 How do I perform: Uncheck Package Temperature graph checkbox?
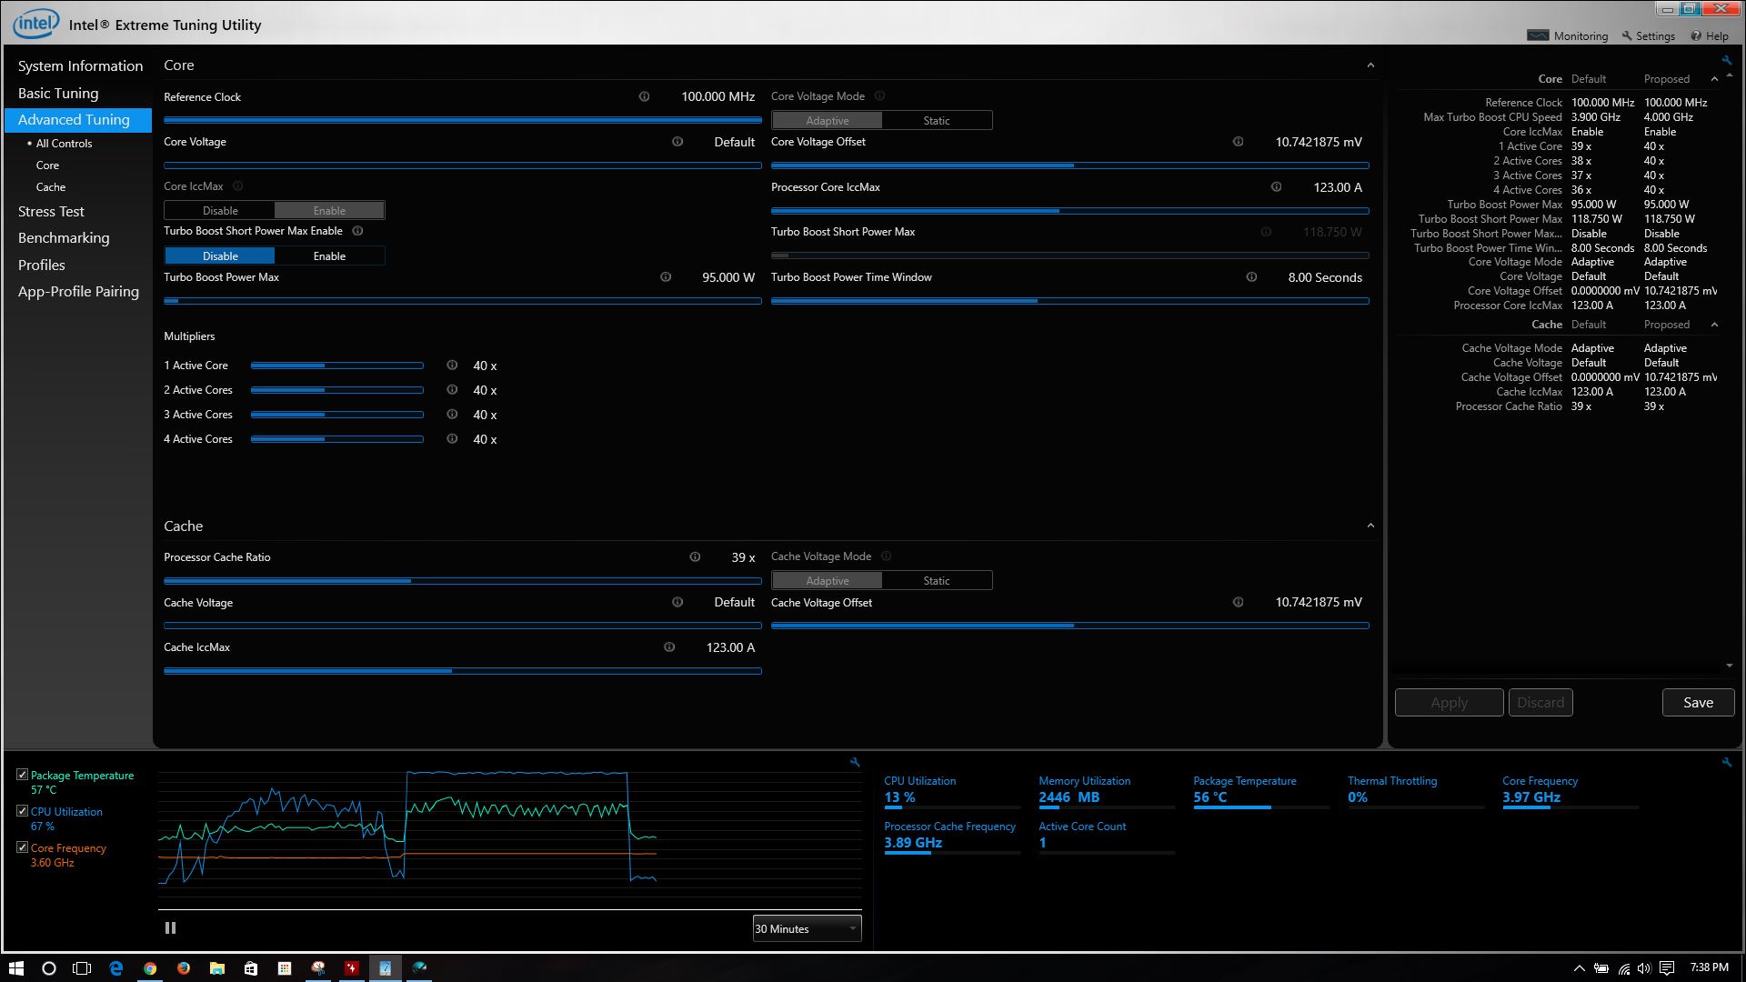tap(22, 775)
